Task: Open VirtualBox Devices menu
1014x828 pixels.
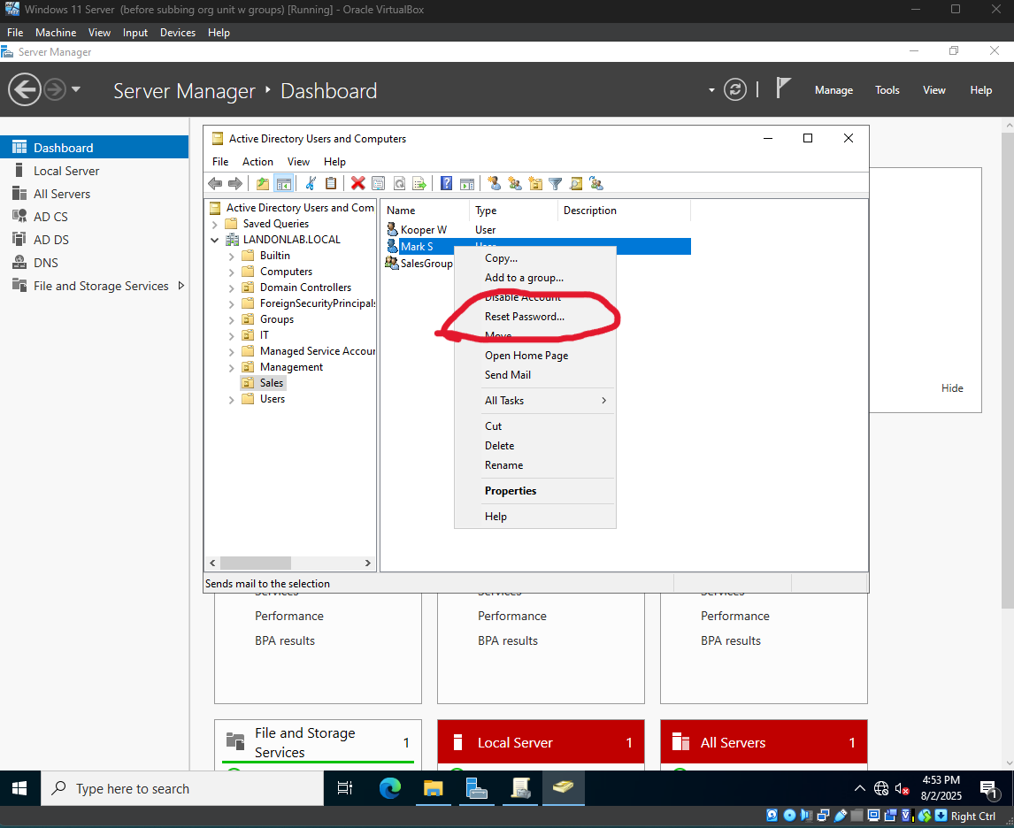Action: (178, 33)
